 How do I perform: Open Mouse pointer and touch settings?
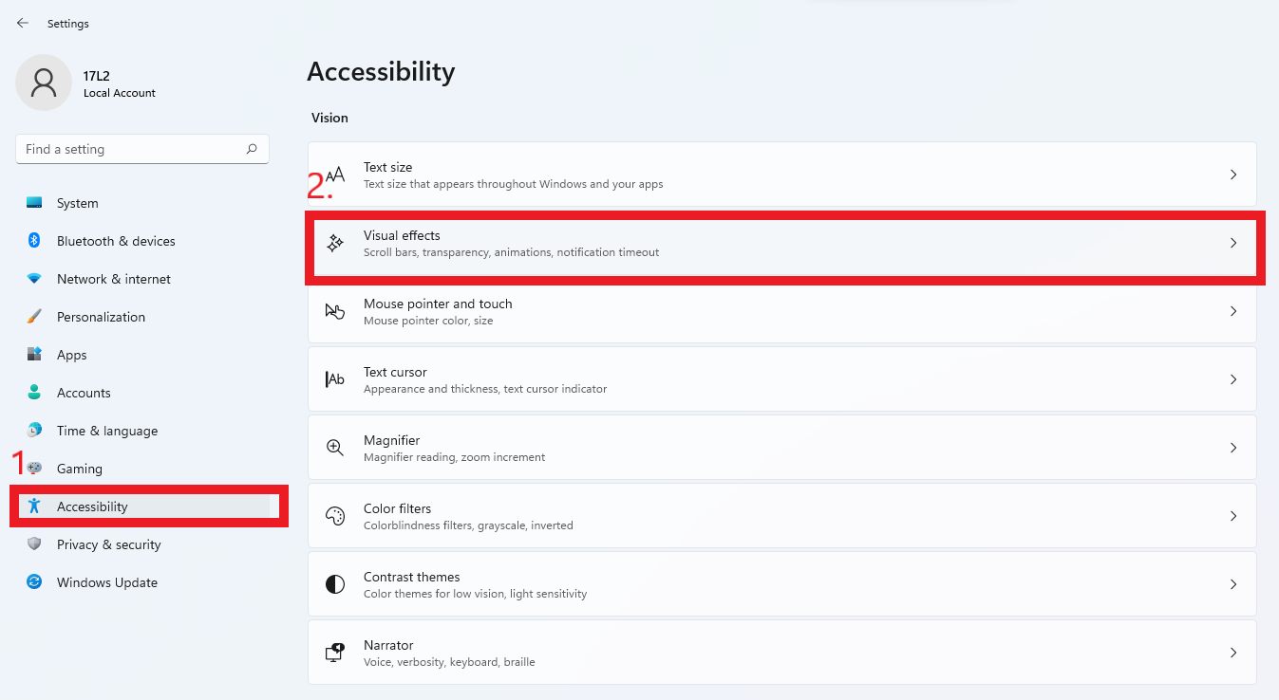coord(437,311)
